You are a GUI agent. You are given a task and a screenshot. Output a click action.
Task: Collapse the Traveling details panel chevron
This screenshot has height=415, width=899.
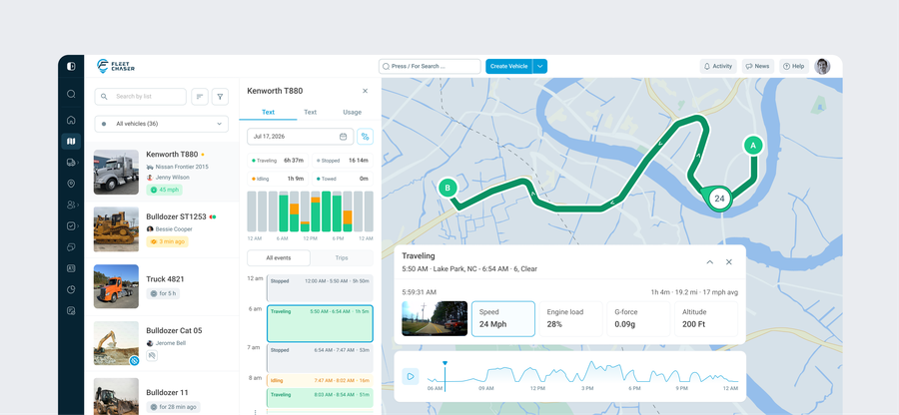point(710,262)
